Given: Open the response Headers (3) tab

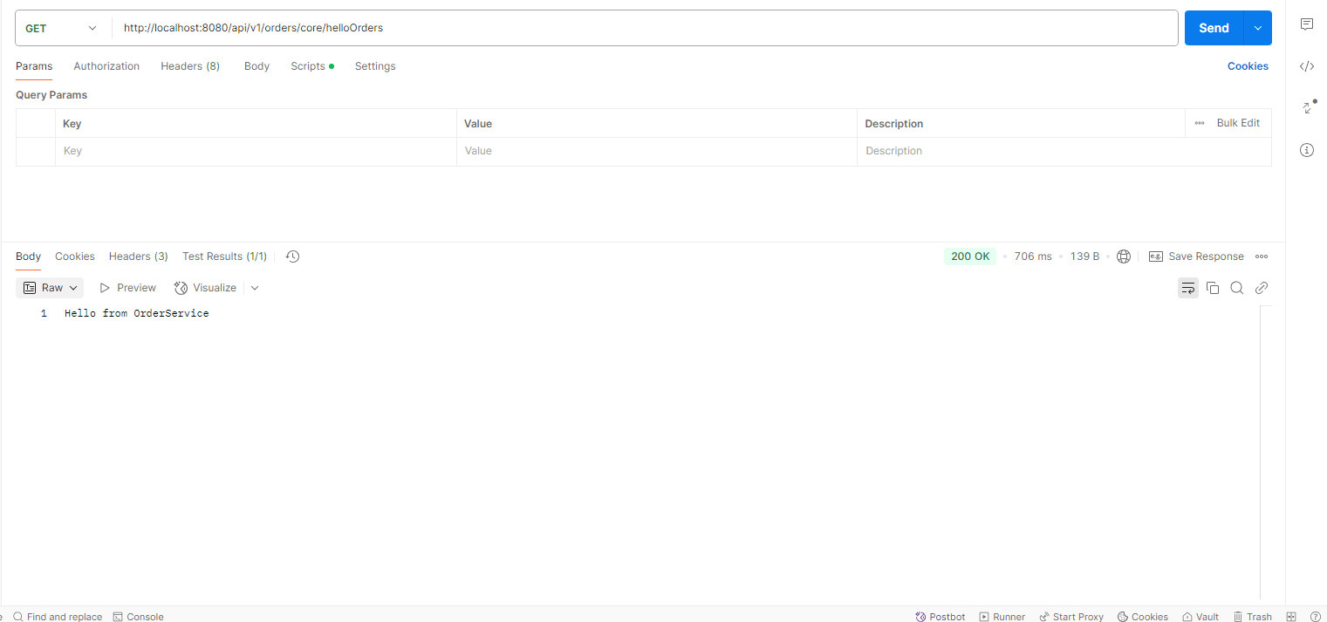Looking at the screenshot, I should coord(139,256).
